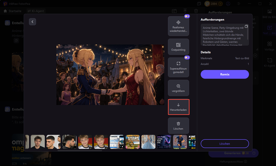
Task: Select second boy with German flag thumbnail
Action: (101, 142)
